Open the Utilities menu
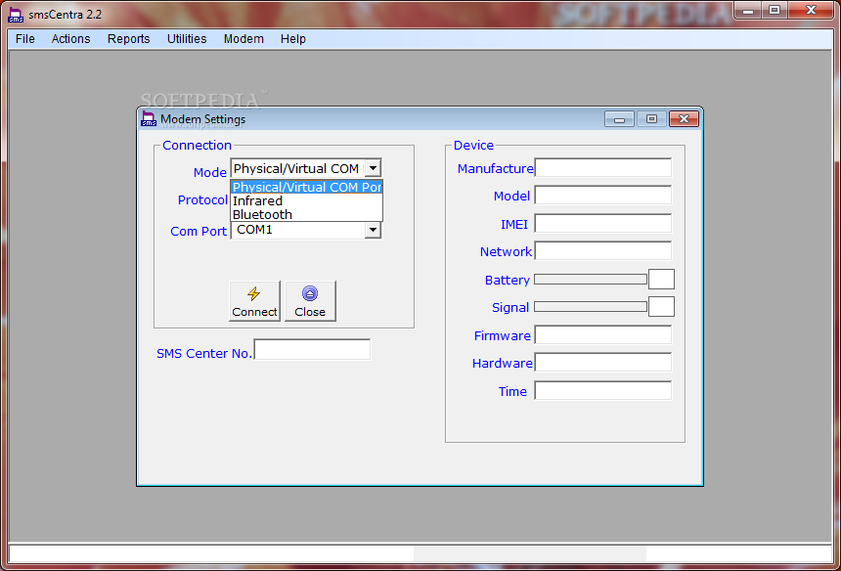The image size is (841, 571). pyautogui.click(x=187, y=39)
